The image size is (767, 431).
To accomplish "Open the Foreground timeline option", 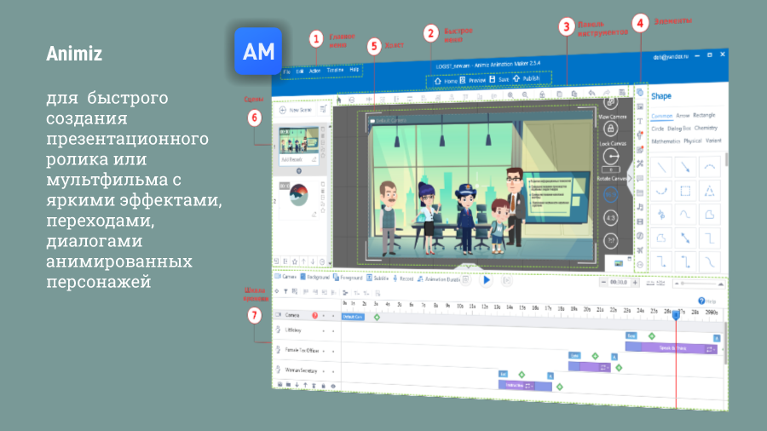I will tap(348, 278).
